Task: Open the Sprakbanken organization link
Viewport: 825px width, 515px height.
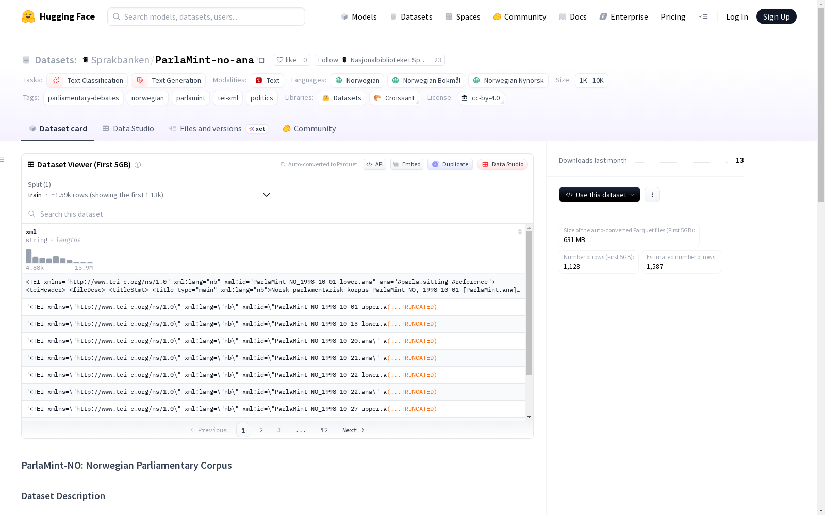Action: click(x=120, y=60)
